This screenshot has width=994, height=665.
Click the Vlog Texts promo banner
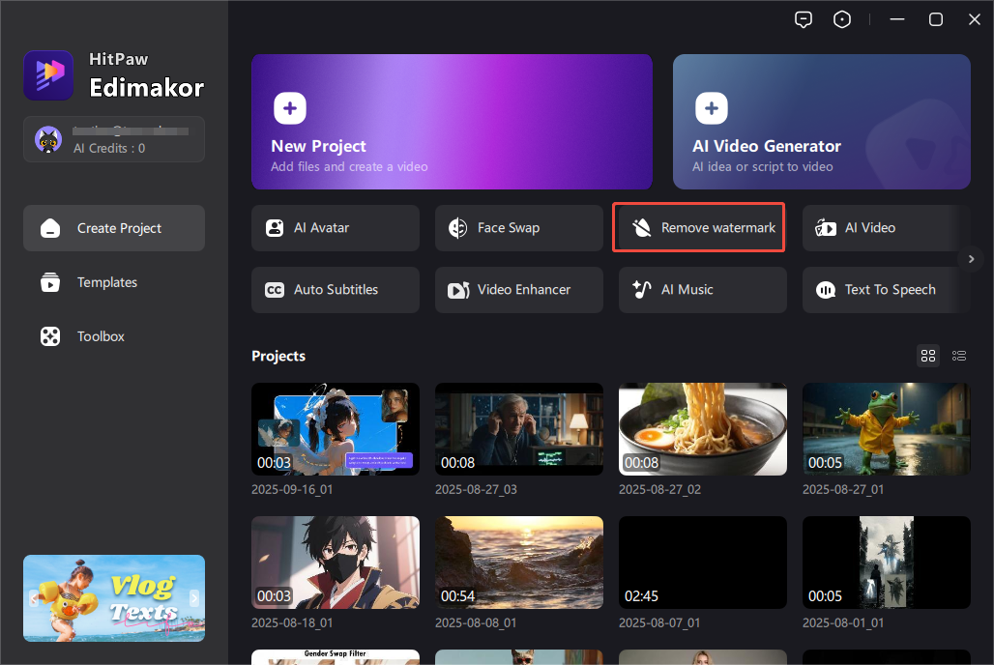(114, 597)
